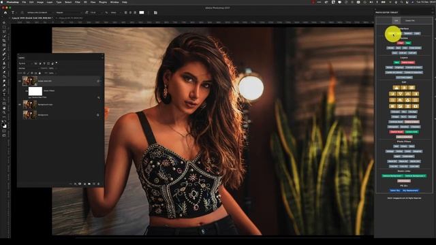
Task: Select the Rectangular Marquee tool
Action: (x=4, y=27)
